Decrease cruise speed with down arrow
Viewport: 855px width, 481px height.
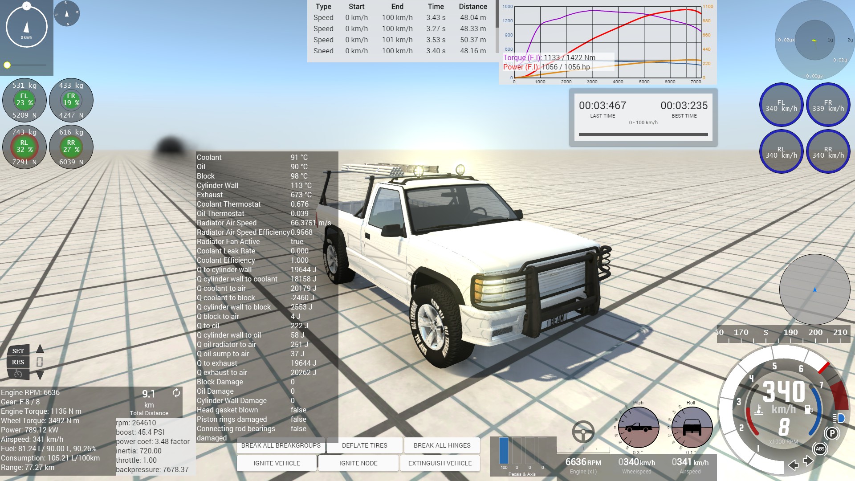click(x=40, y=375)
